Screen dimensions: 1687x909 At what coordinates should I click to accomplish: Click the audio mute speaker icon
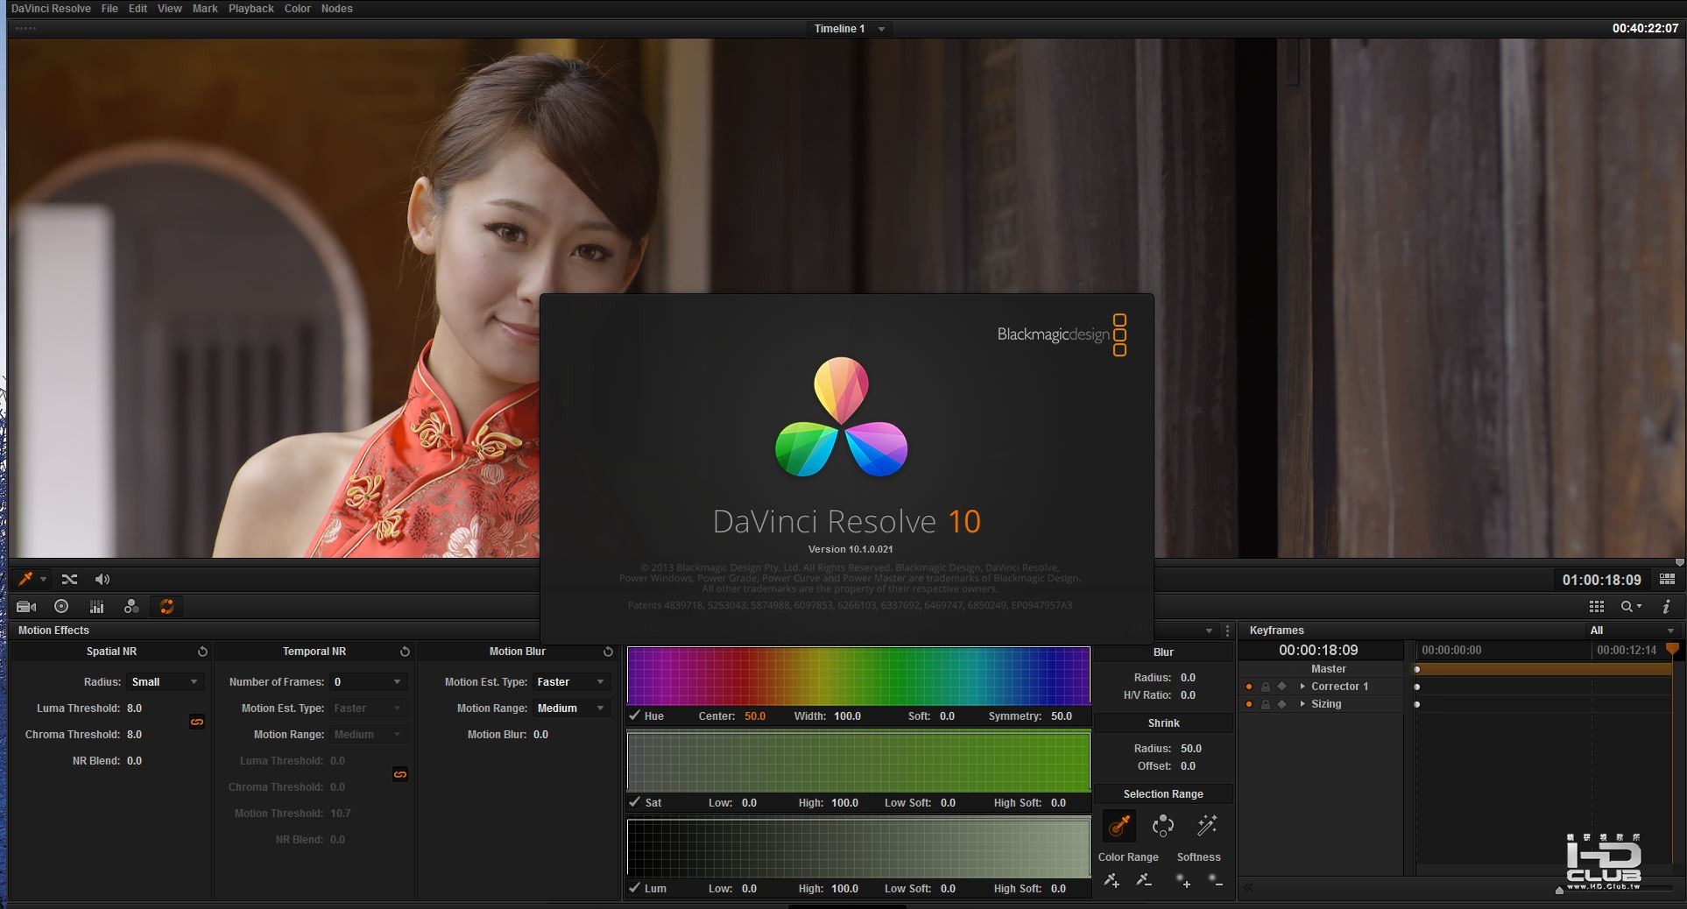click(102, 579)
